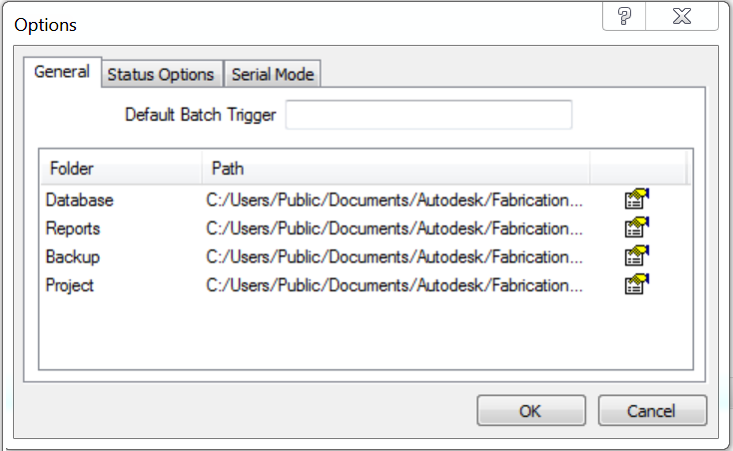Focus the Default Batch Trigger field
The width and height of the screenshot is (733, 451).
click(x=428, y=115)
